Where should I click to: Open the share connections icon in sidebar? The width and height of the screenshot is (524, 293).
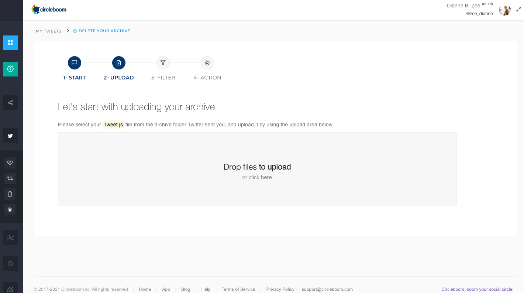pyautogui.click(x=10, y=102)
